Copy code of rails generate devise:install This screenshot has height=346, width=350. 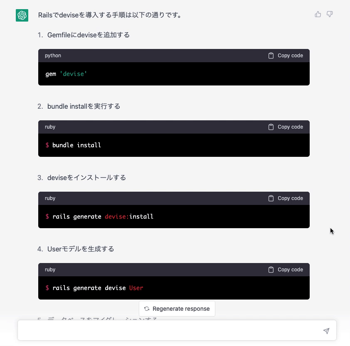286,198
